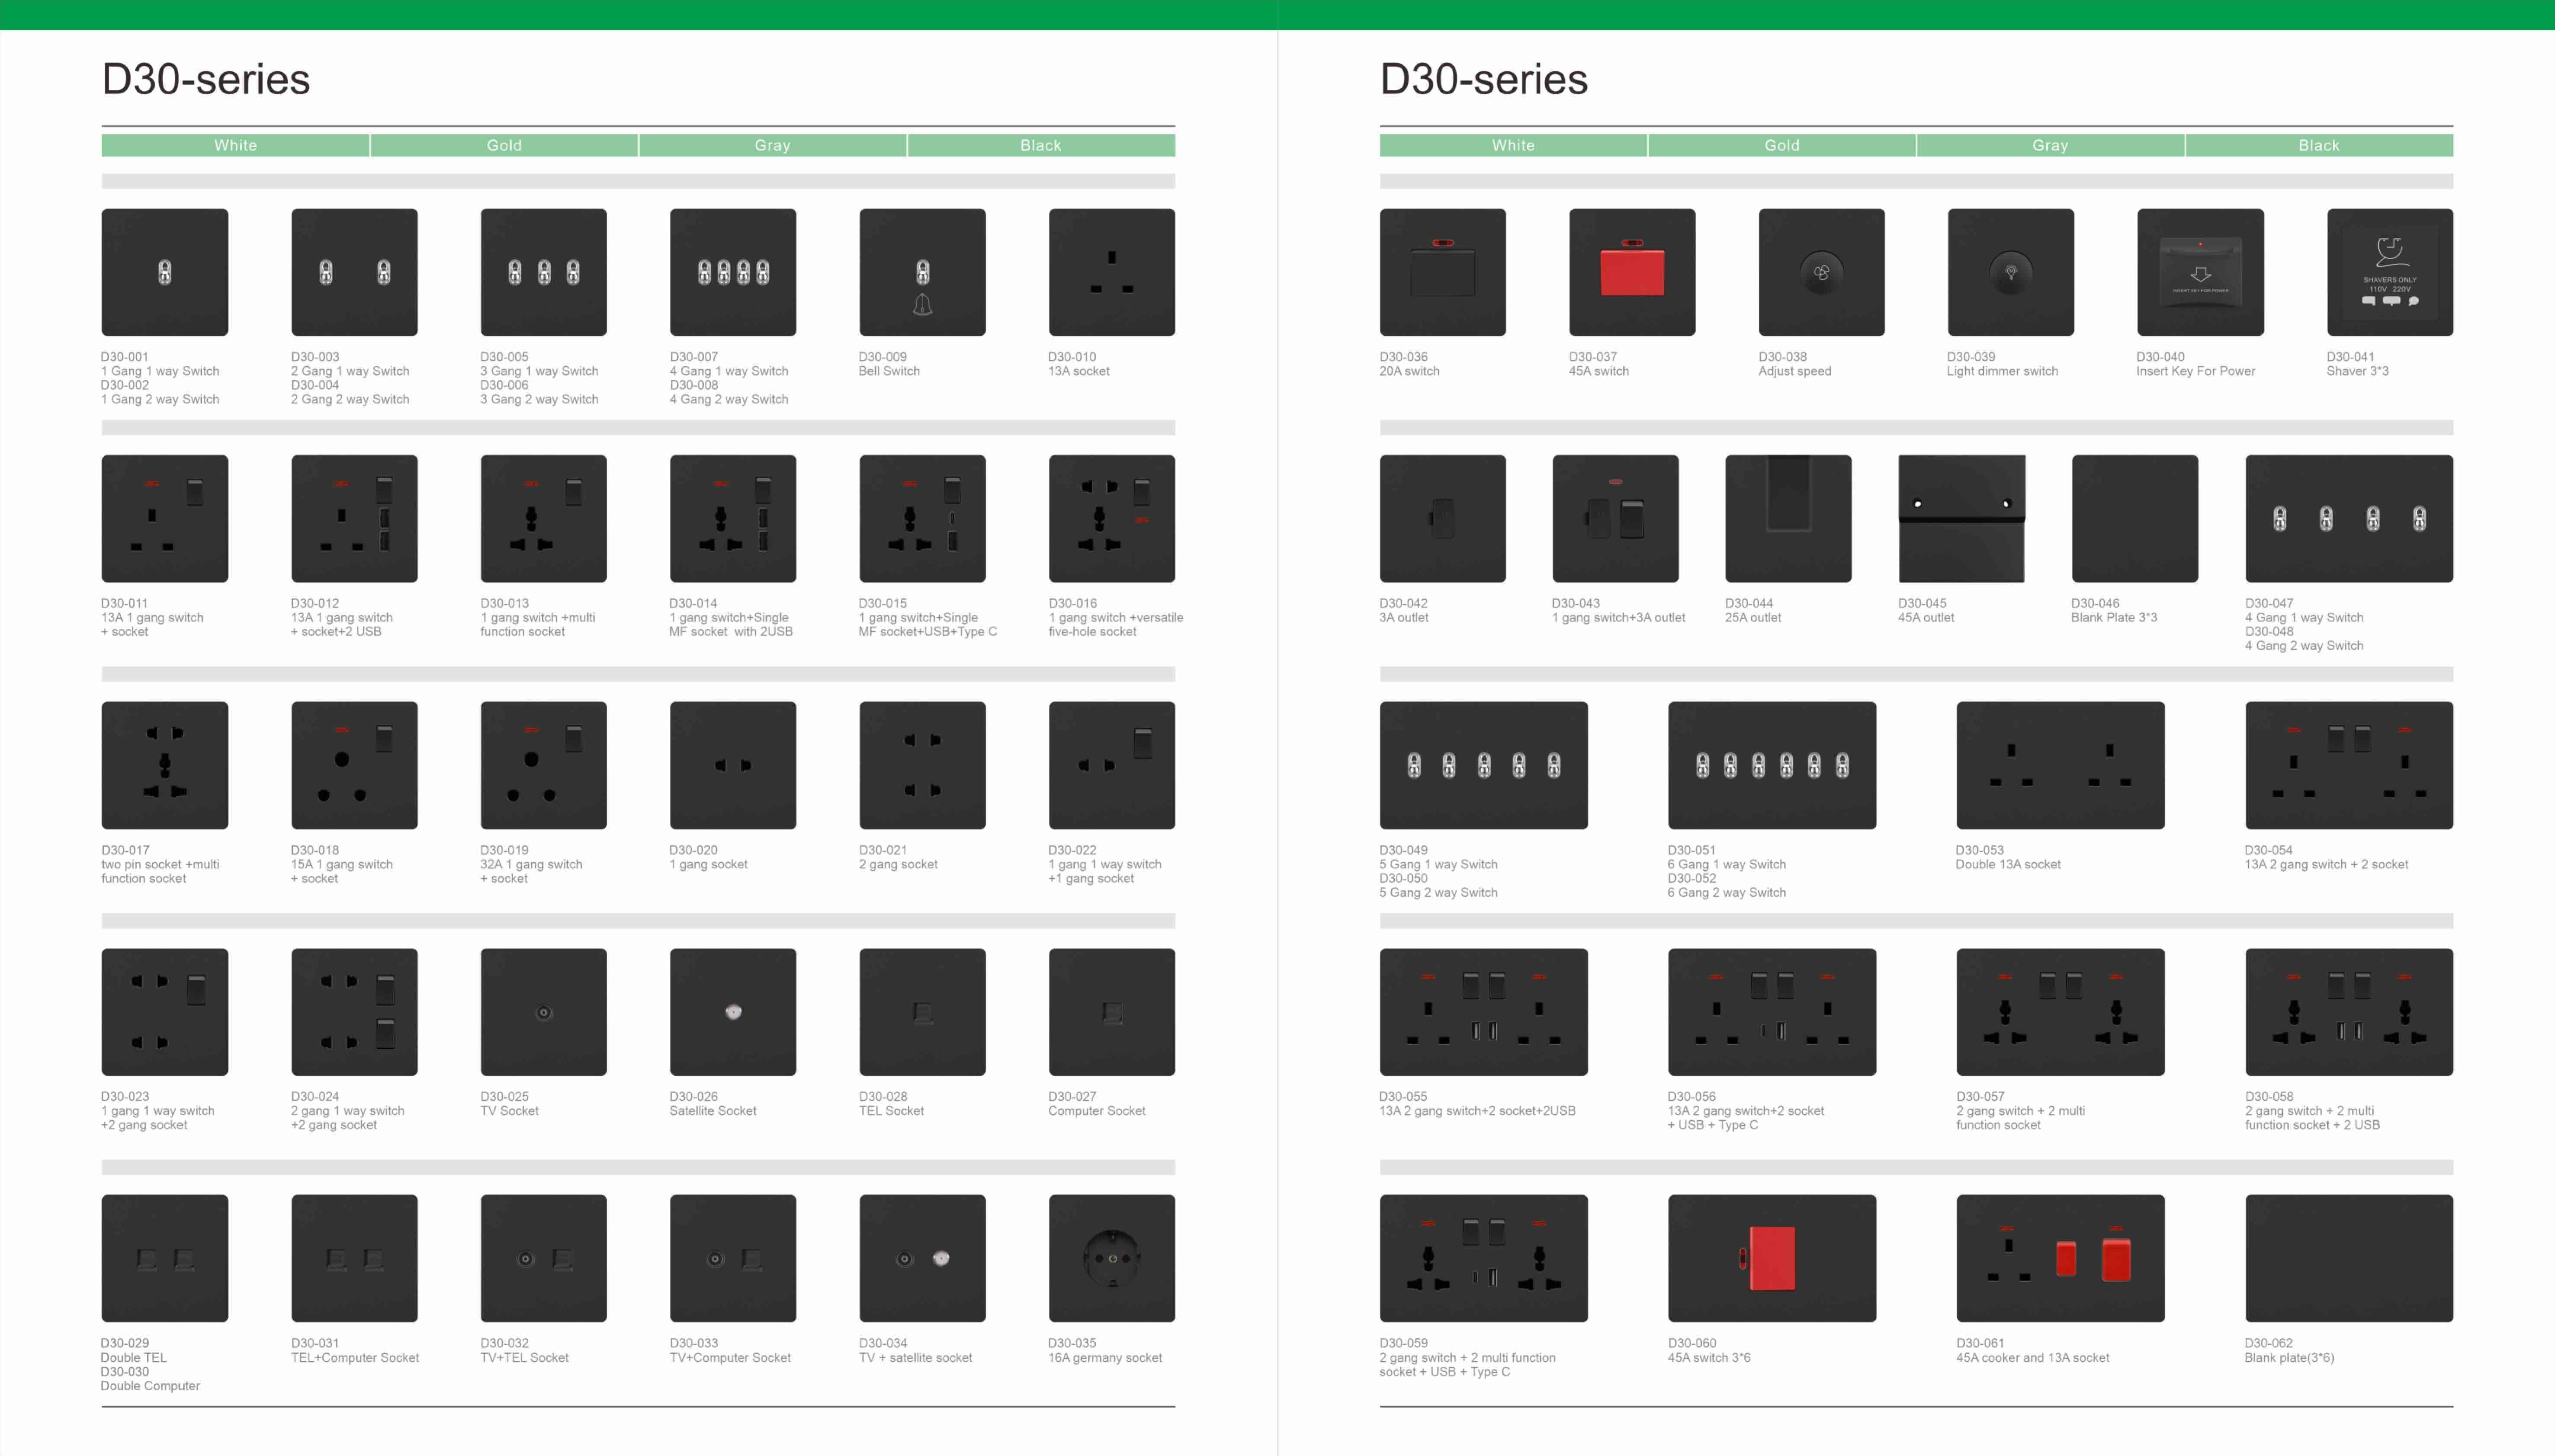Open the D30-003 2 gang switch image
Screen dimensions: 2555x1456
click(x=354, y=272)
